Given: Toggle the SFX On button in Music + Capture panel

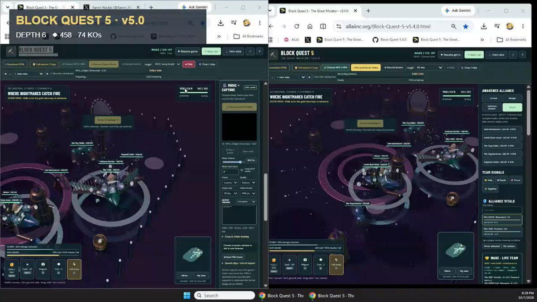Looking at the screenshot, I should pos(251,160).
